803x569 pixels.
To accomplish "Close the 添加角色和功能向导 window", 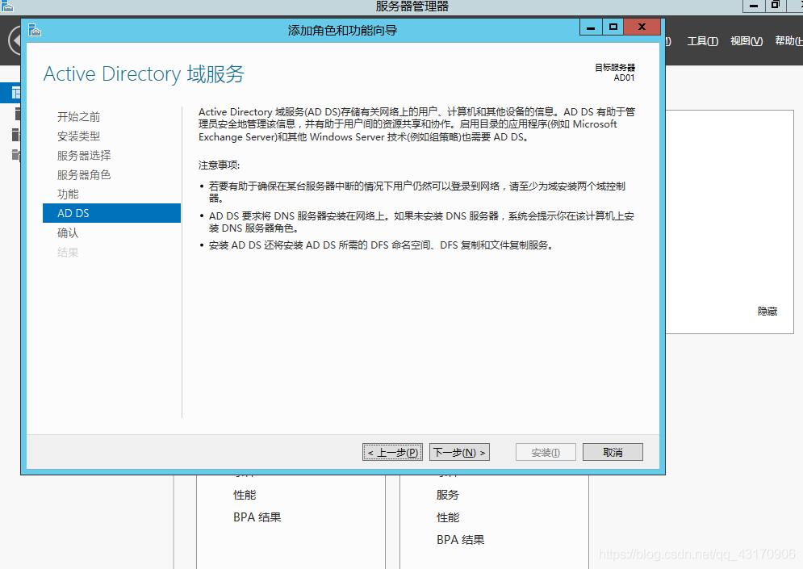I will coord(642,27).
